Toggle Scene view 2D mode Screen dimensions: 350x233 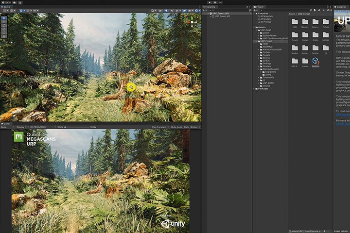click(160, 11)
